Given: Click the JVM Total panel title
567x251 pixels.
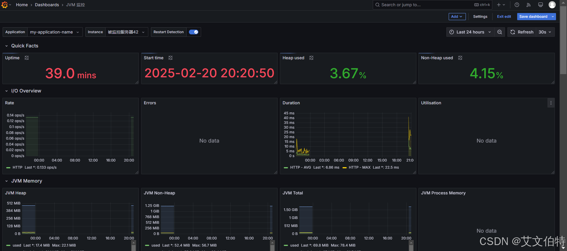Looking at the screenshot, I should [293, 193].
